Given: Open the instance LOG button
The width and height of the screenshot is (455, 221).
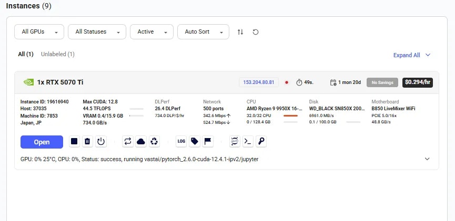Looking at the screenshot, I should click(x=181, y=141).
